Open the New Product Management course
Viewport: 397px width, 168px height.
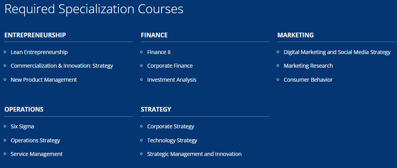[x=44, y=80]
